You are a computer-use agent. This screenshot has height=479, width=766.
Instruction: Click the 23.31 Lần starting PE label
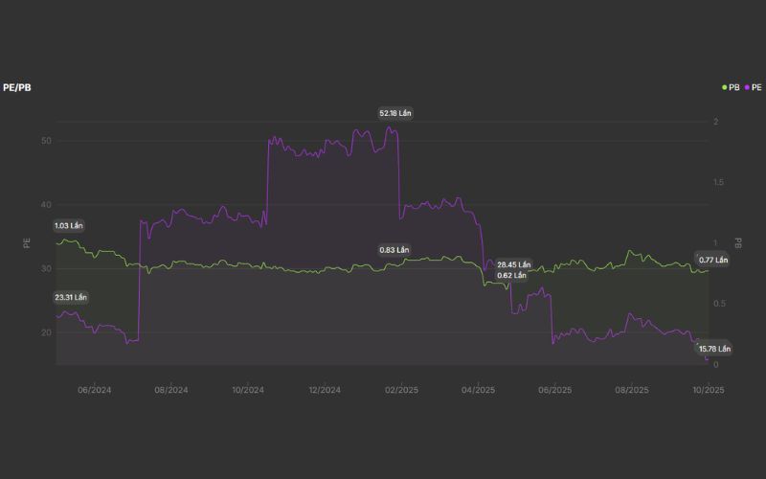[70, 297]
